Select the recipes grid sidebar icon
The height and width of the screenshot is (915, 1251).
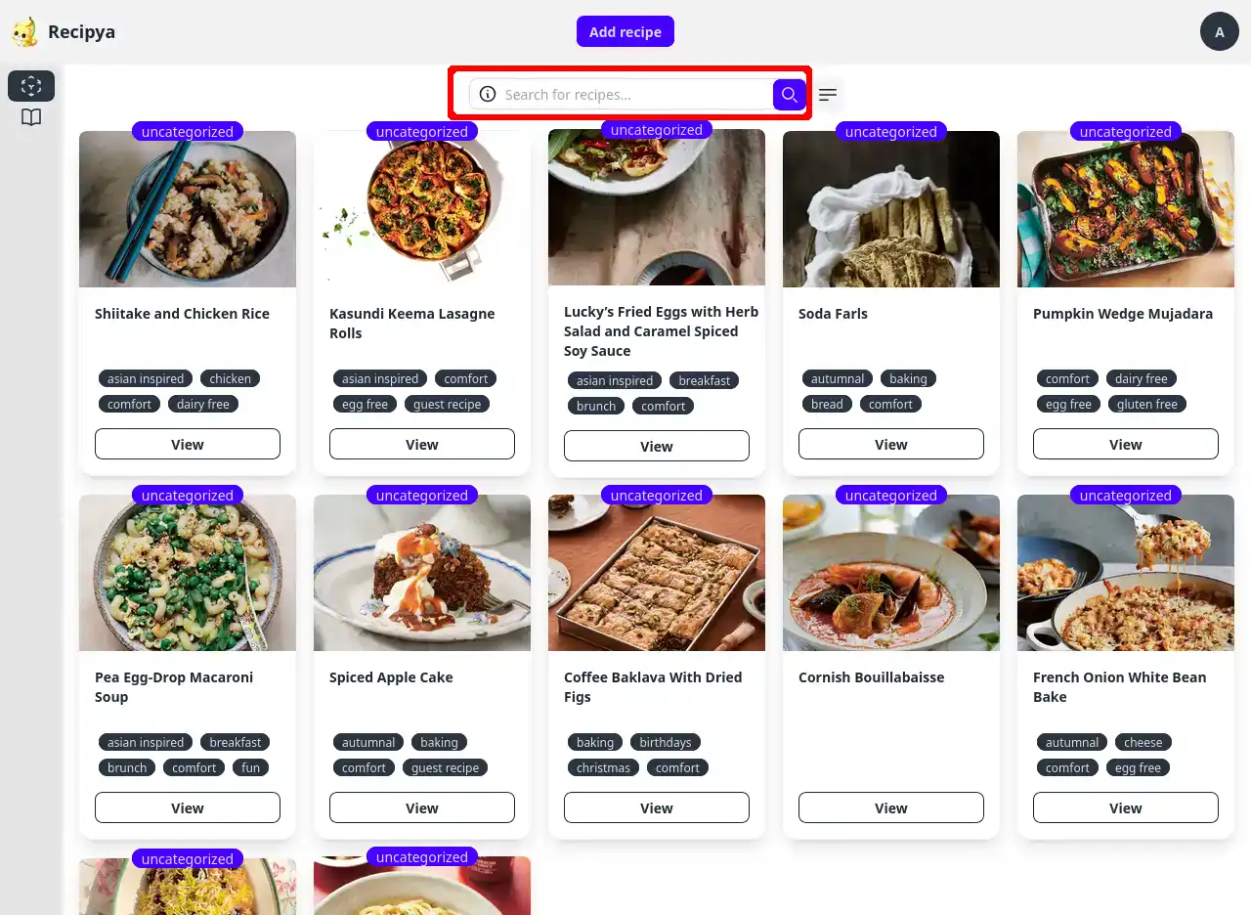click(x=31, y=86)
